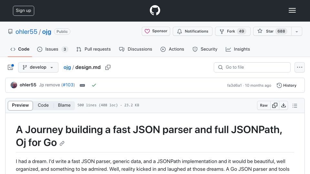Click the Issues counter 3
The image size is (310, 174).
pyautogui.click(x=65, y=49)
